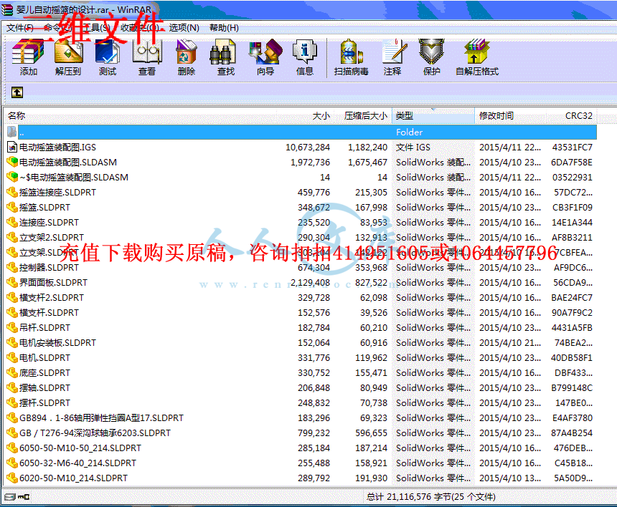Viewport: 617px width, 507px height.
Task: Click the 自解压格式 (SFX) toolbar icon
Action: (x=476, y=52)
